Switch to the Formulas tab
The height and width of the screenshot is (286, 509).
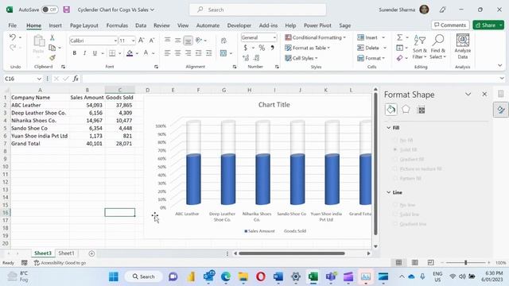point(117,25)
